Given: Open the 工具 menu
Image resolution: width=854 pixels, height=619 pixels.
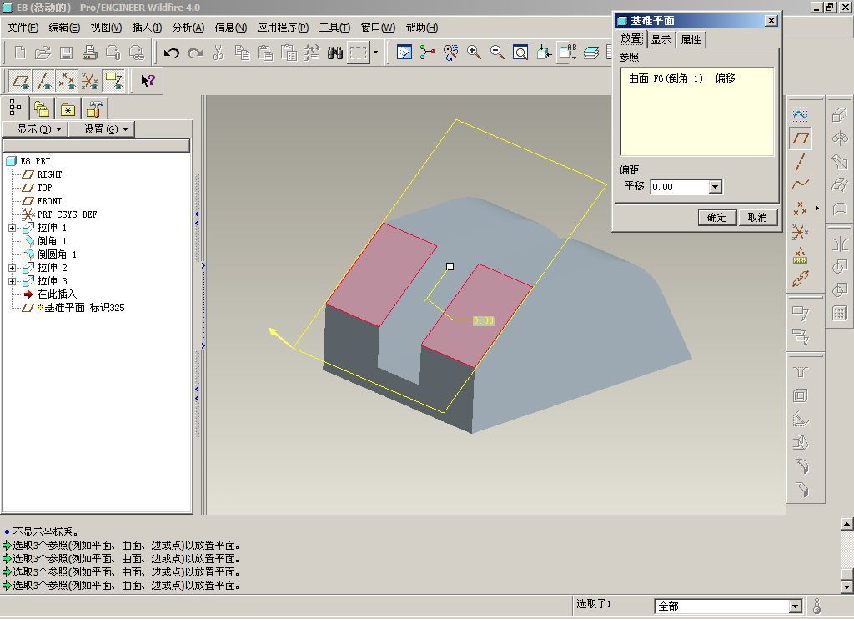Looking at the screenshot, I should point(334,28).
